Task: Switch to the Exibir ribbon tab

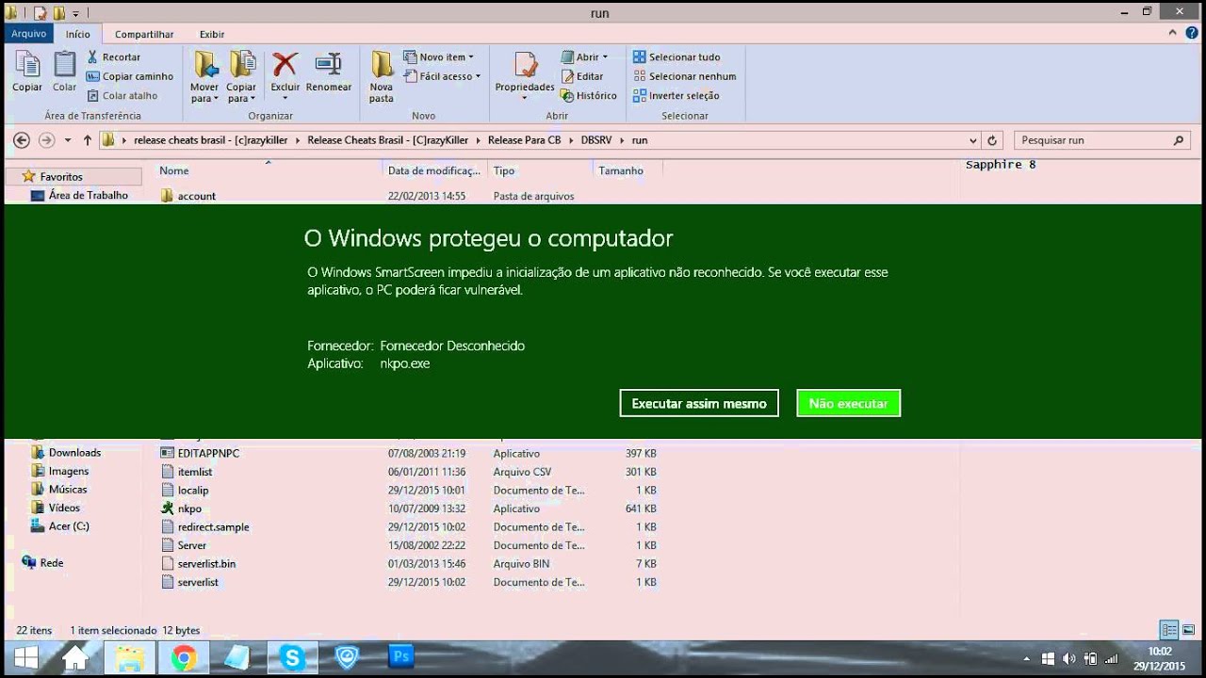Action: [x=212, y=34]
